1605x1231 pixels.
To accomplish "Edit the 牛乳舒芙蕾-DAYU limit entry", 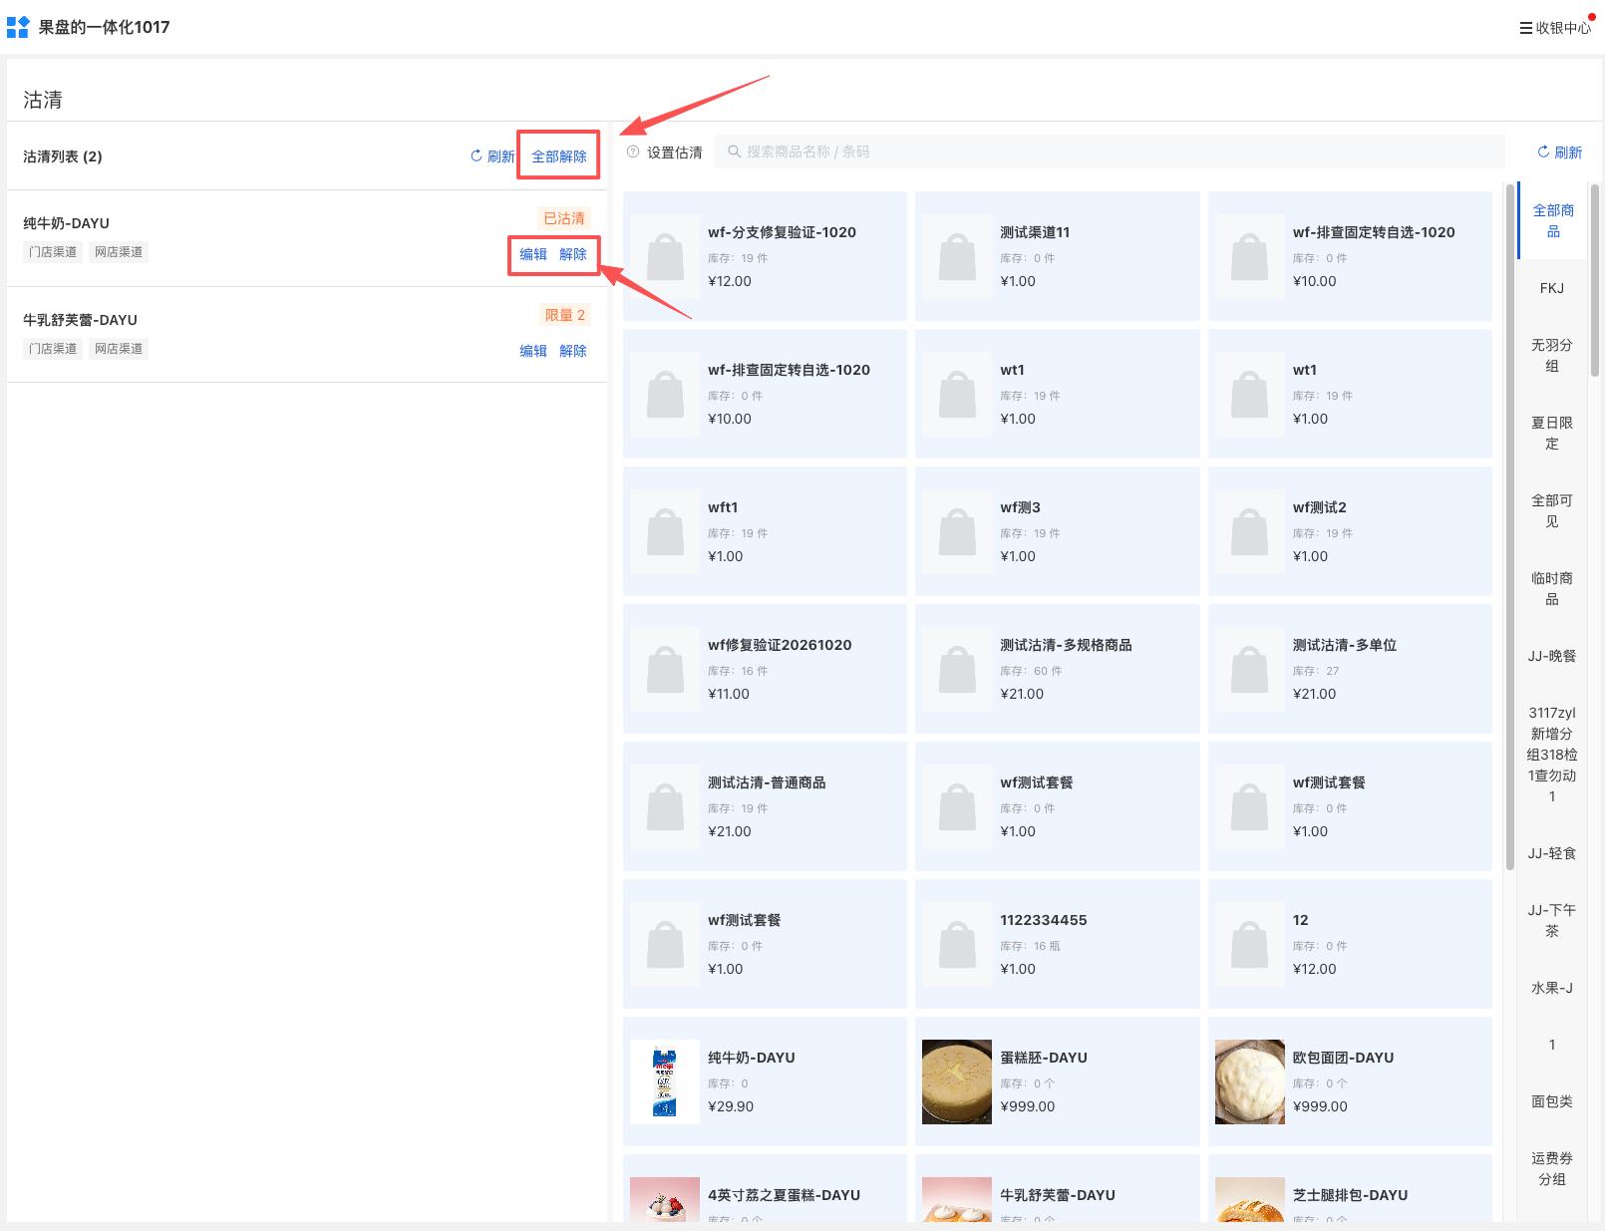I will tap(533, 351).
